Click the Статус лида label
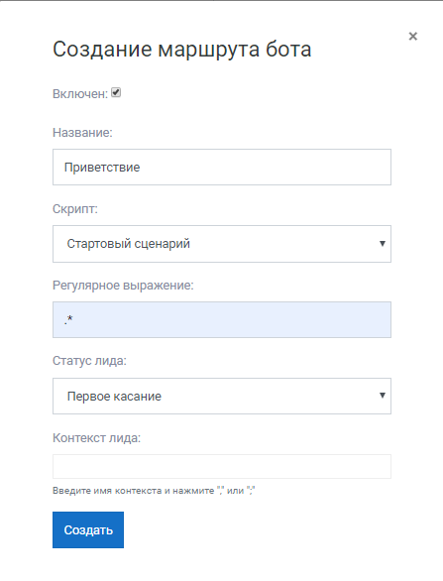 tap(89, 361)
